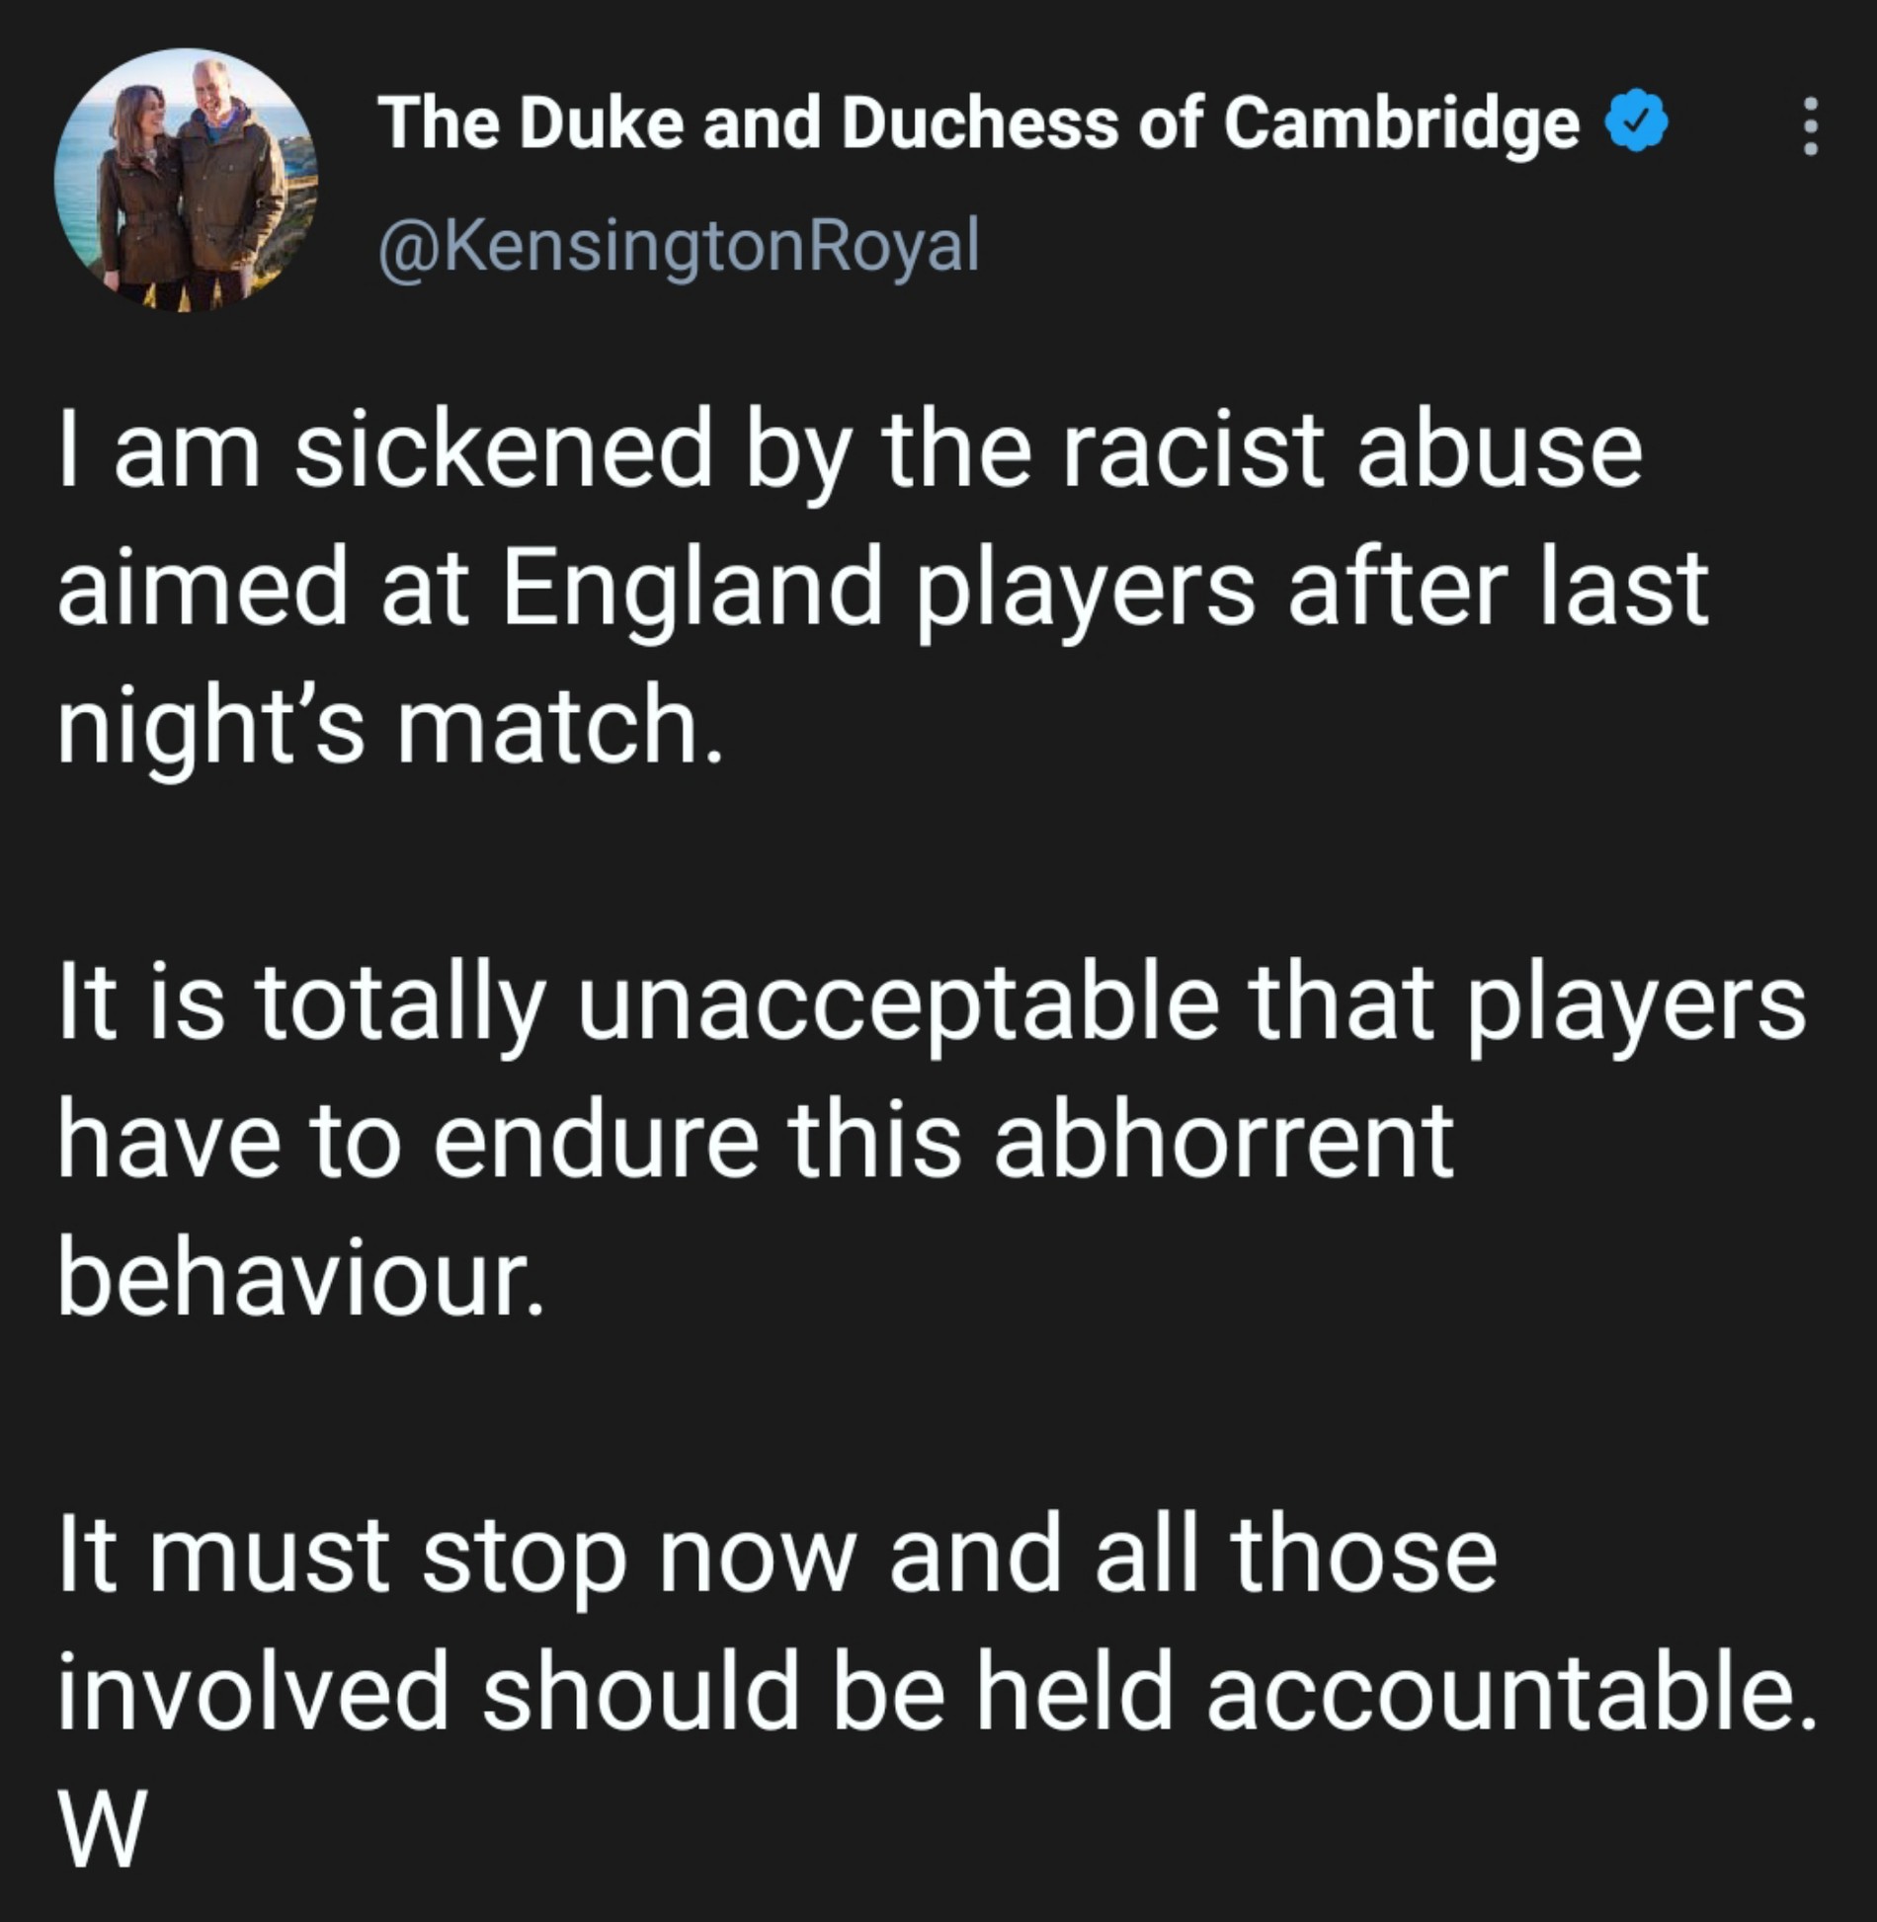Click the @KensingtonRoyal handle

tap(679, 245)
